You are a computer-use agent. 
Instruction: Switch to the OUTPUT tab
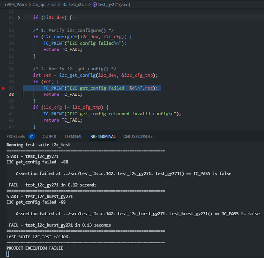pos(50,136)
